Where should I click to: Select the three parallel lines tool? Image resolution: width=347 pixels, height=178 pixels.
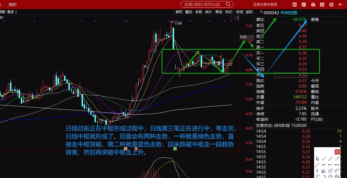coord(330,171)
